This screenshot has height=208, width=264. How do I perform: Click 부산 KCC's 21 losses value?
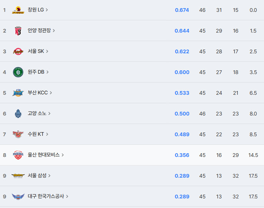coord(235,93)
